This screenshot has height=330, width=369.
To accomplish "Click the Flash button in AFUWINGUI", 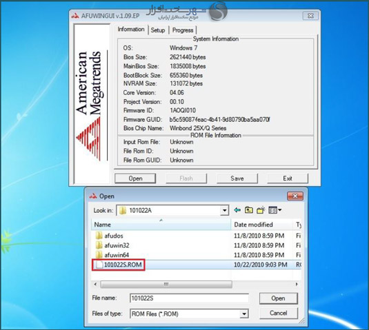I will tap(186, 178).
